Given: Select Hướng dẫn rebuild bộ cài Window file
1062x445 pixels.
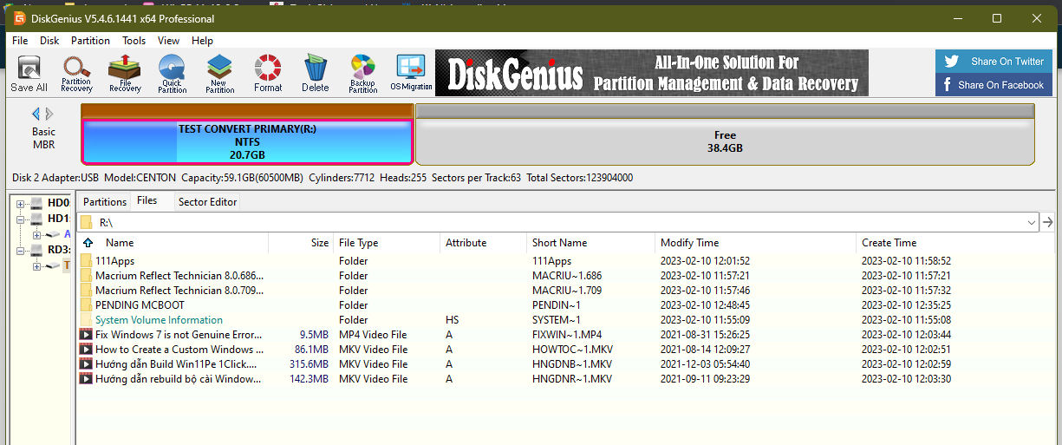Looking at the screenshot, I should coord(179,379).
